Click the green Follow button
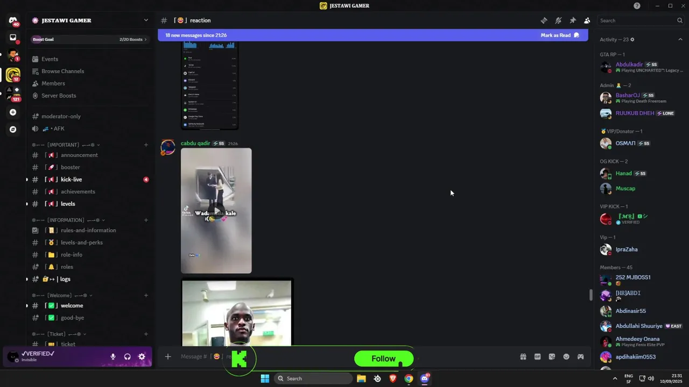The image size is (689, 387). pos(384,359)
